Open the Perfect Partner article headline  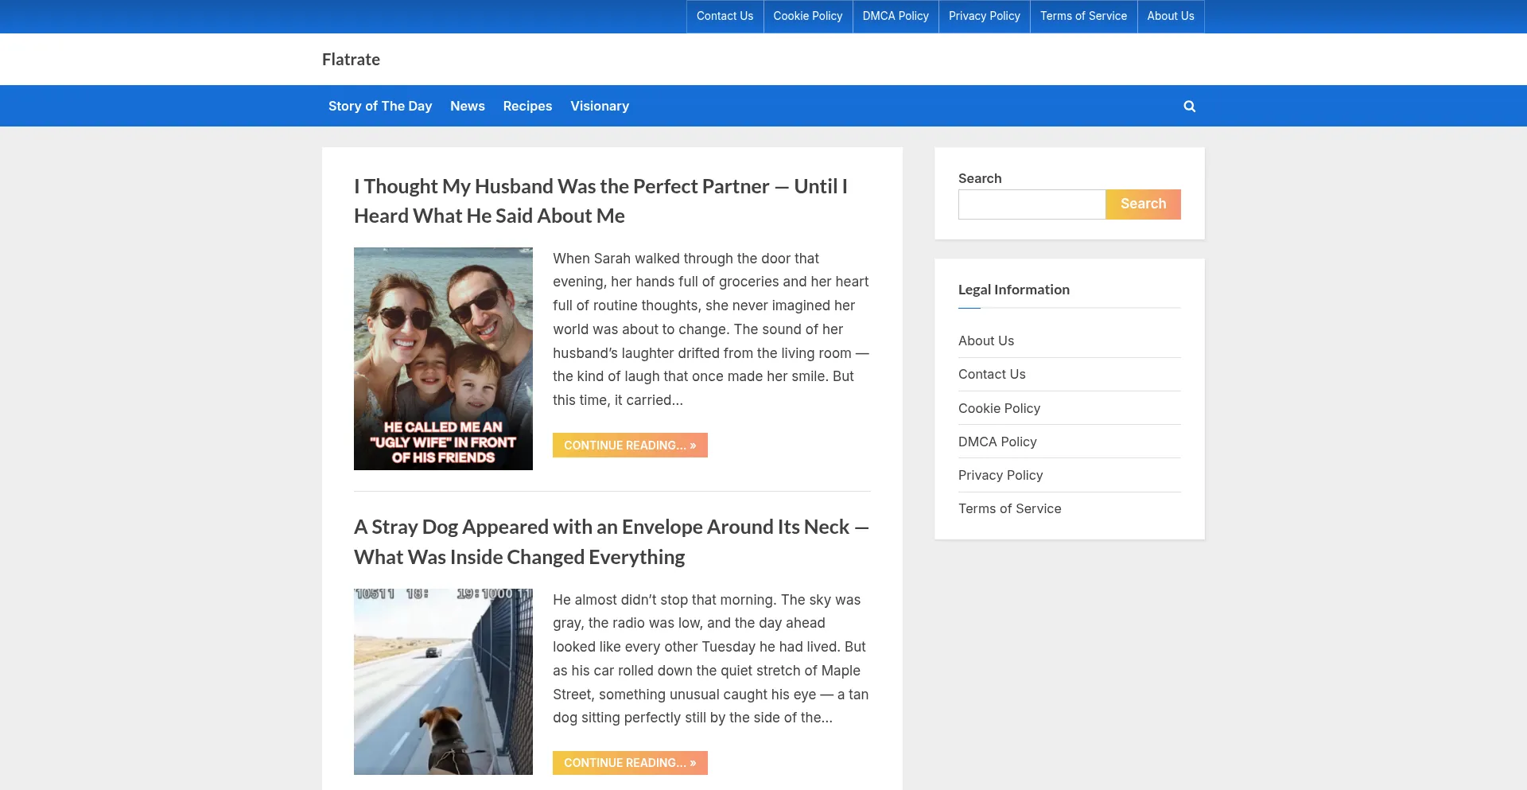point(600,200)
